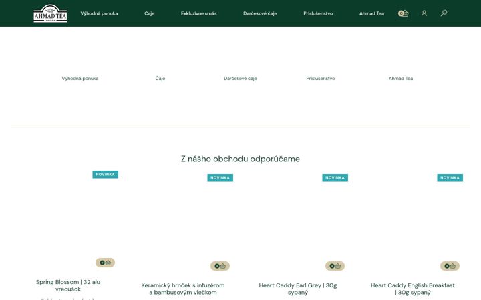Open the user account icon
481x300 pixels.
pos(424,13)
